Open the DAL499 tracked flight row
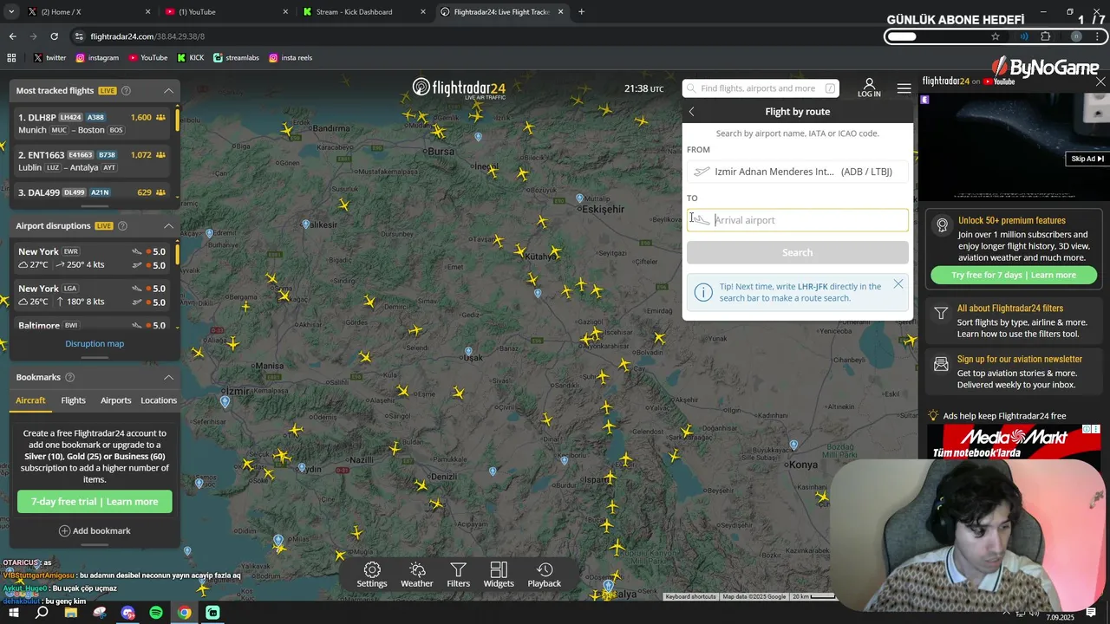Screen dimensions: 1110x624 [92, 192]
